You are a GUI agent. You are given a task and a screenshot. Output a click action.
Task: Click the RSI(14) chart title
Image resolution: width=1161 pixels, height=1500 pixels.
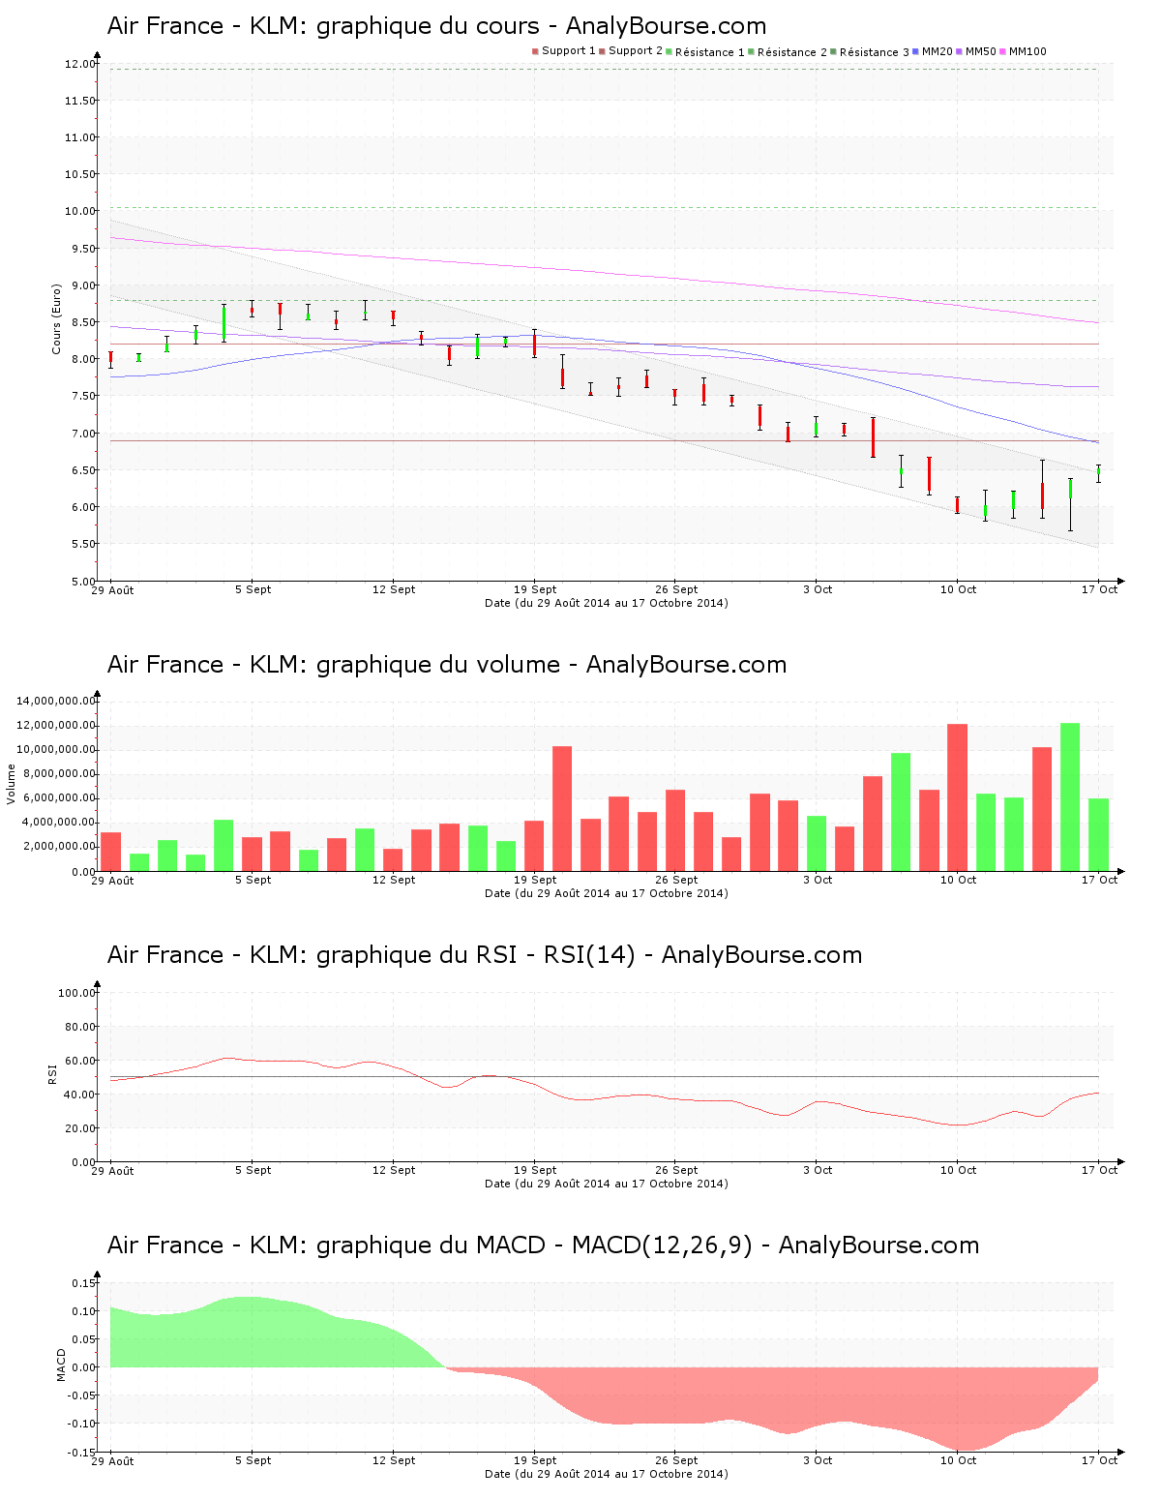pos(484,955)
